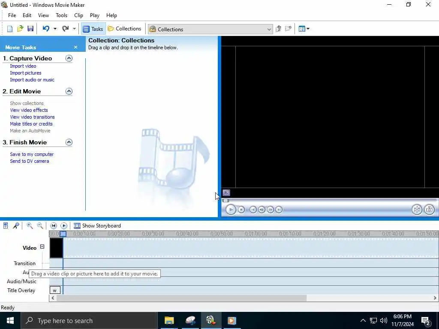Open the Views dropdown button
This screenshot has width=439, height=329.
tap(304, 29)
